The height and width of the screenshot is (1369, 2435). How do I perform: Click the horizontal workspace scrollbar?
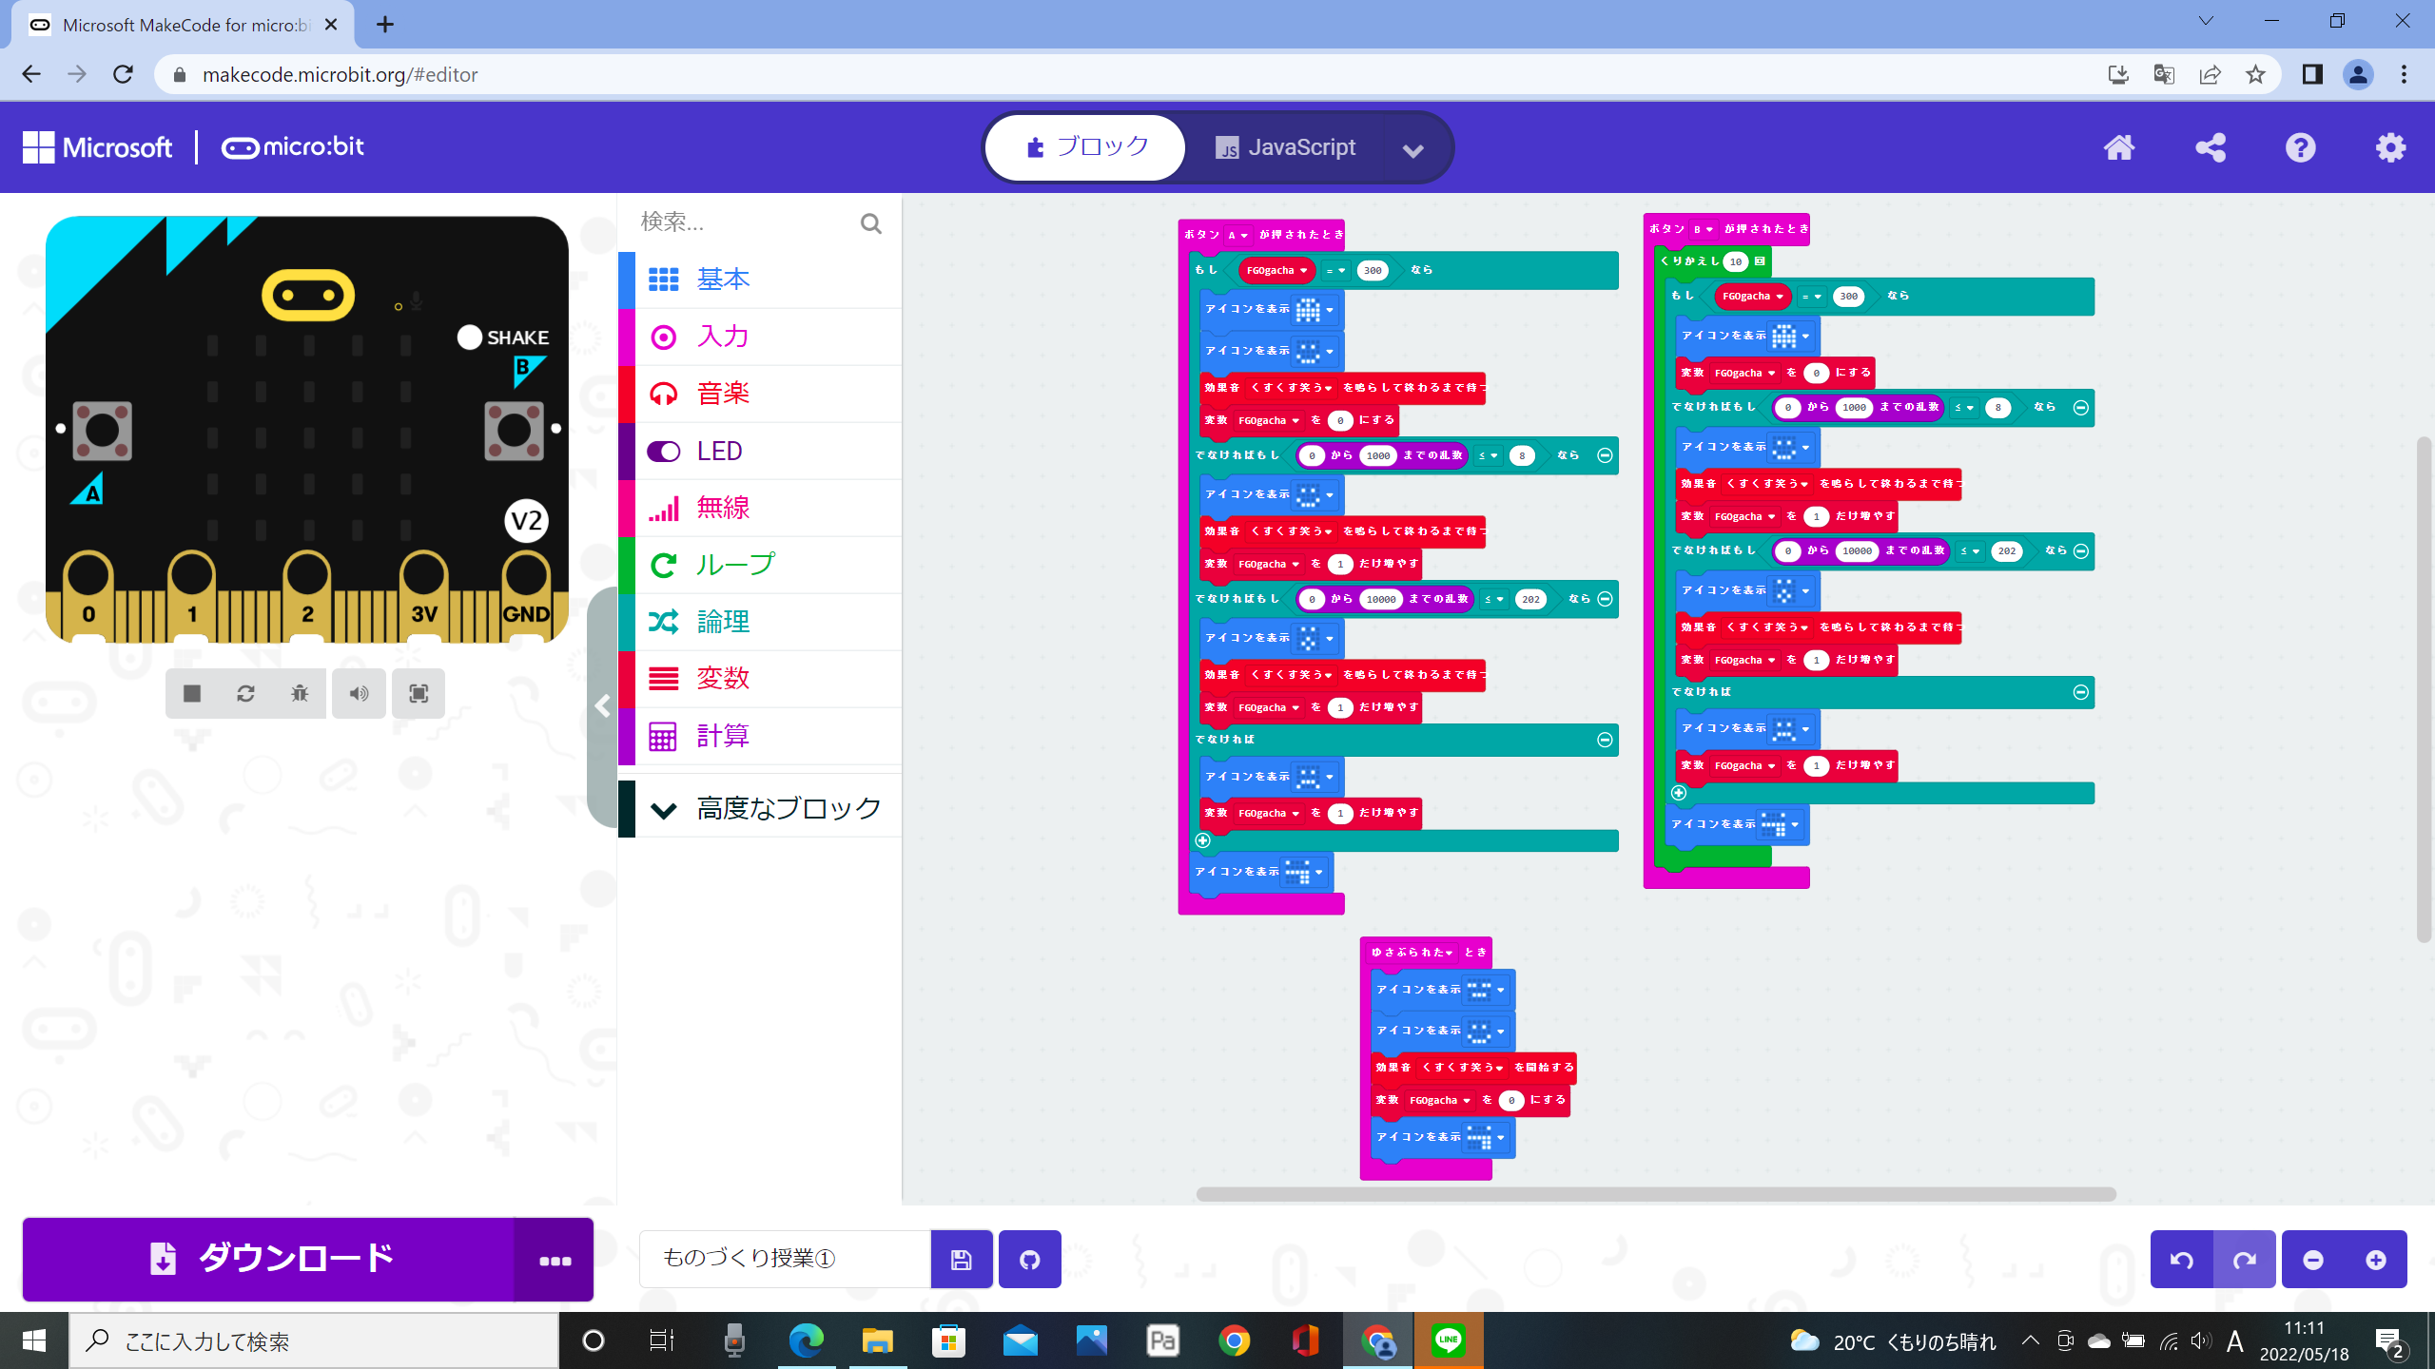pyautogui.click(x=1655, y=1194)
